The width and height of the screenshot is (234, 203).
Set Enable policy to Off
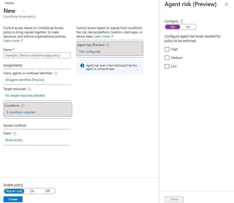pyautogui.click(x=47, y=191)
